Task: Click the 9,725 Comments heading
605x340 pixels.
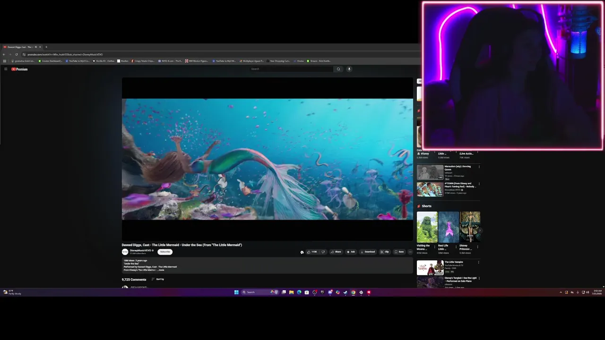Action: pos(134,280)
